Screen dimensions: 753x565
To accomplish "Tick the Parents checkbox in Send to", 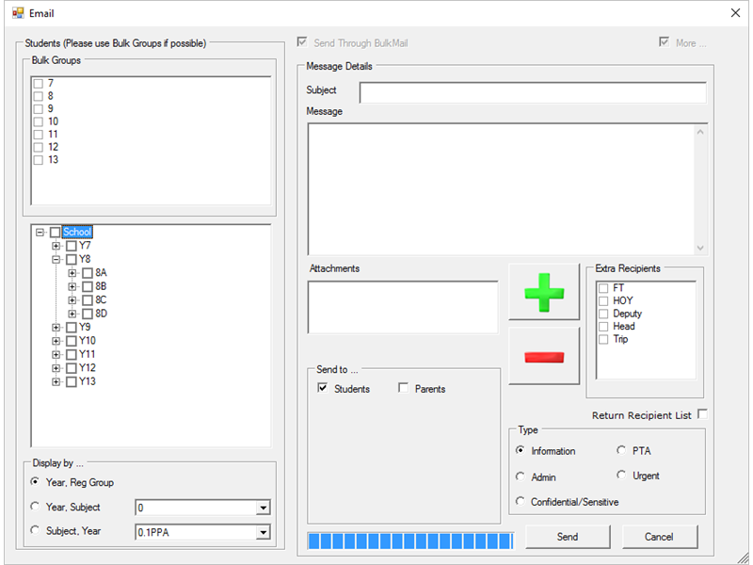I will pyautogui.click(x=404, y=388).
